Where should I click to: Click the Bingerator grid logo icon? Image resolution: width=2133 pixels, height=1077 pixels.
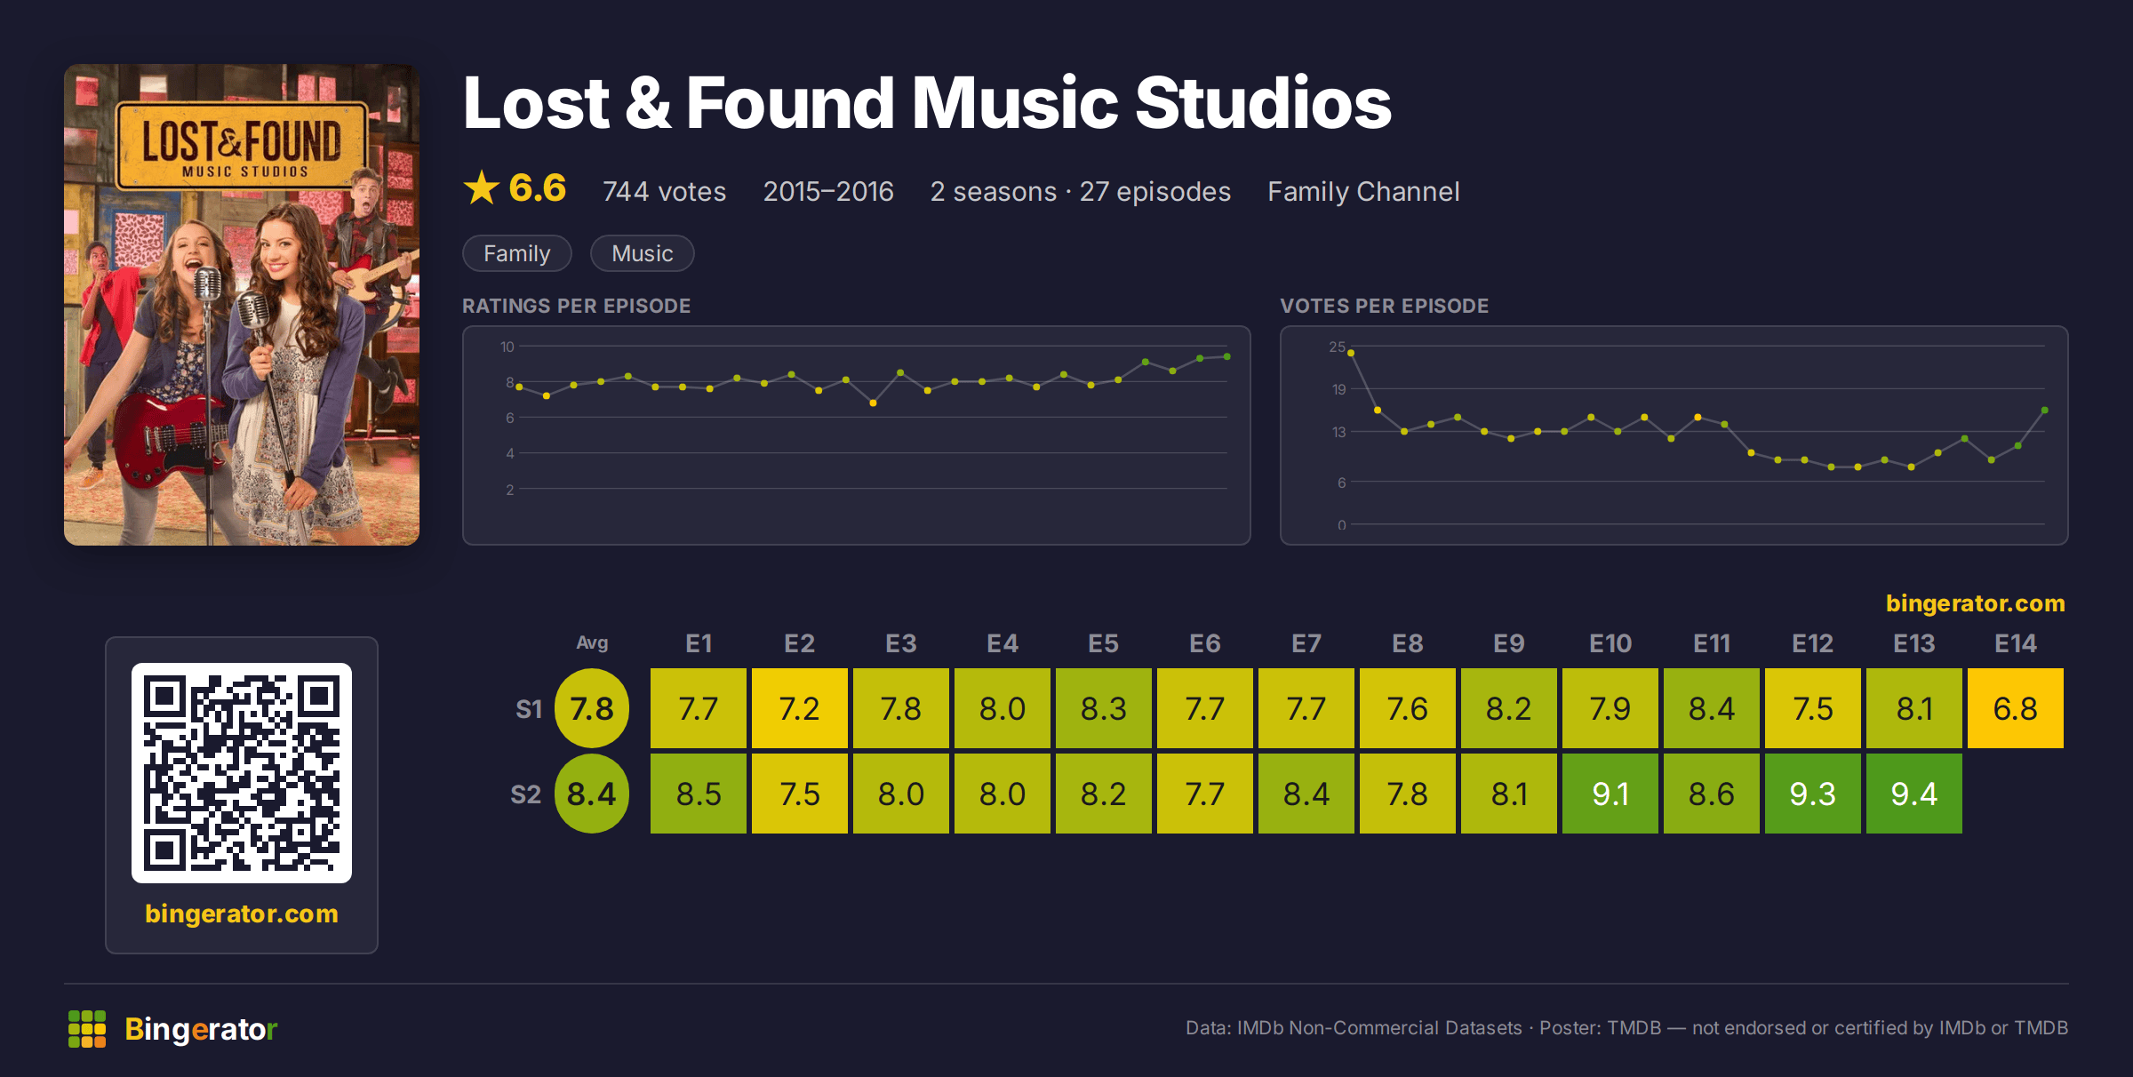(87, 1029)
